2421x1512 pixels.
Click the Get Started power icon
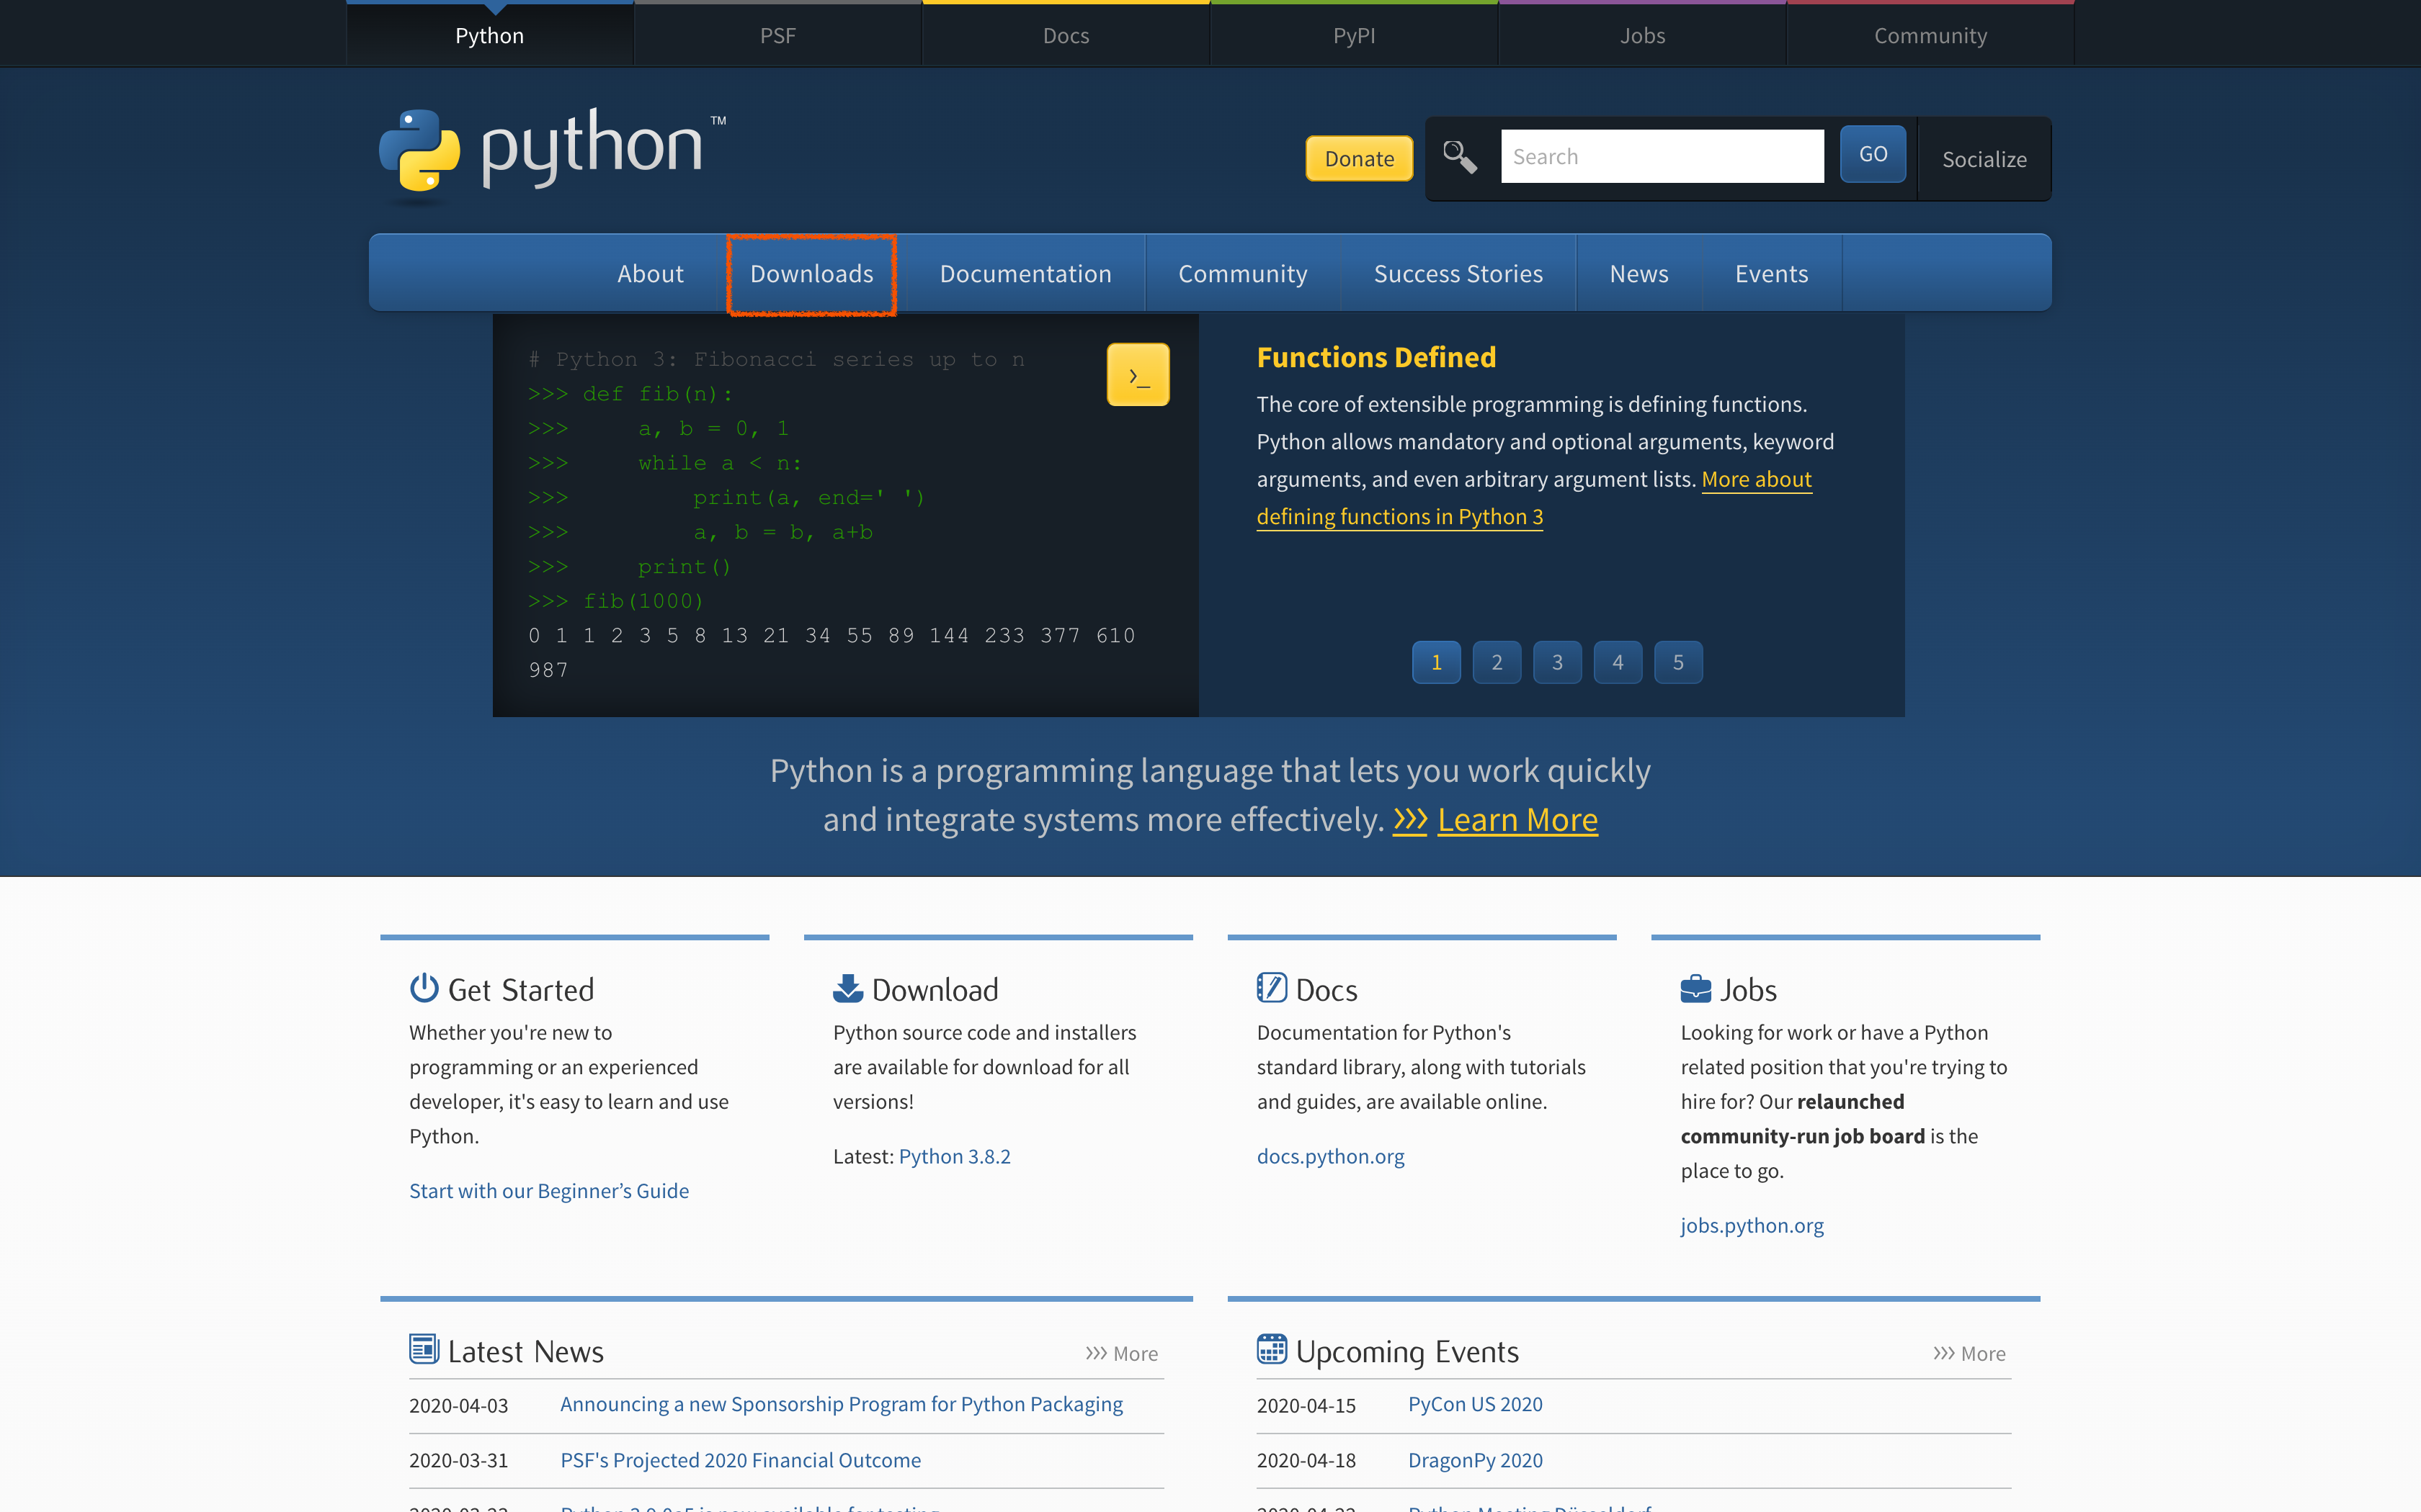coord(424,988)
